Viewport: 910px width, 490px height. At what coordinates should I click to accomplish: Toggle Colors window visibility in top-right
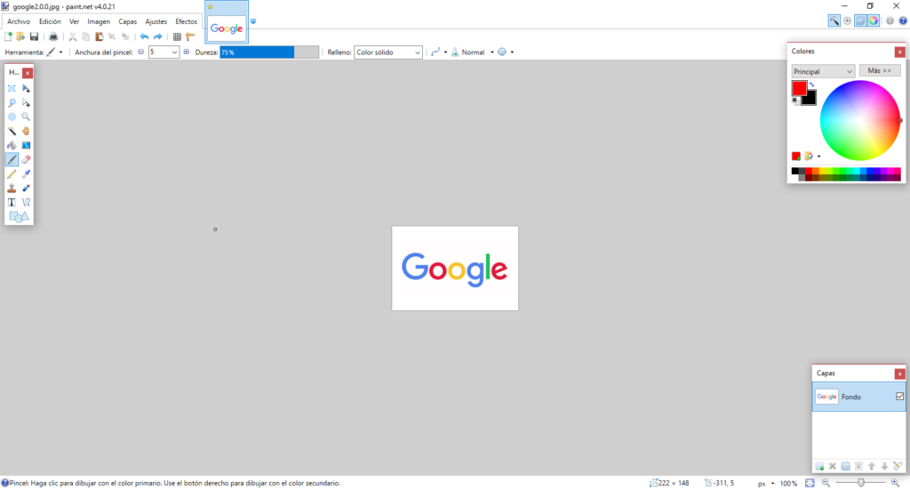[874, 21]
